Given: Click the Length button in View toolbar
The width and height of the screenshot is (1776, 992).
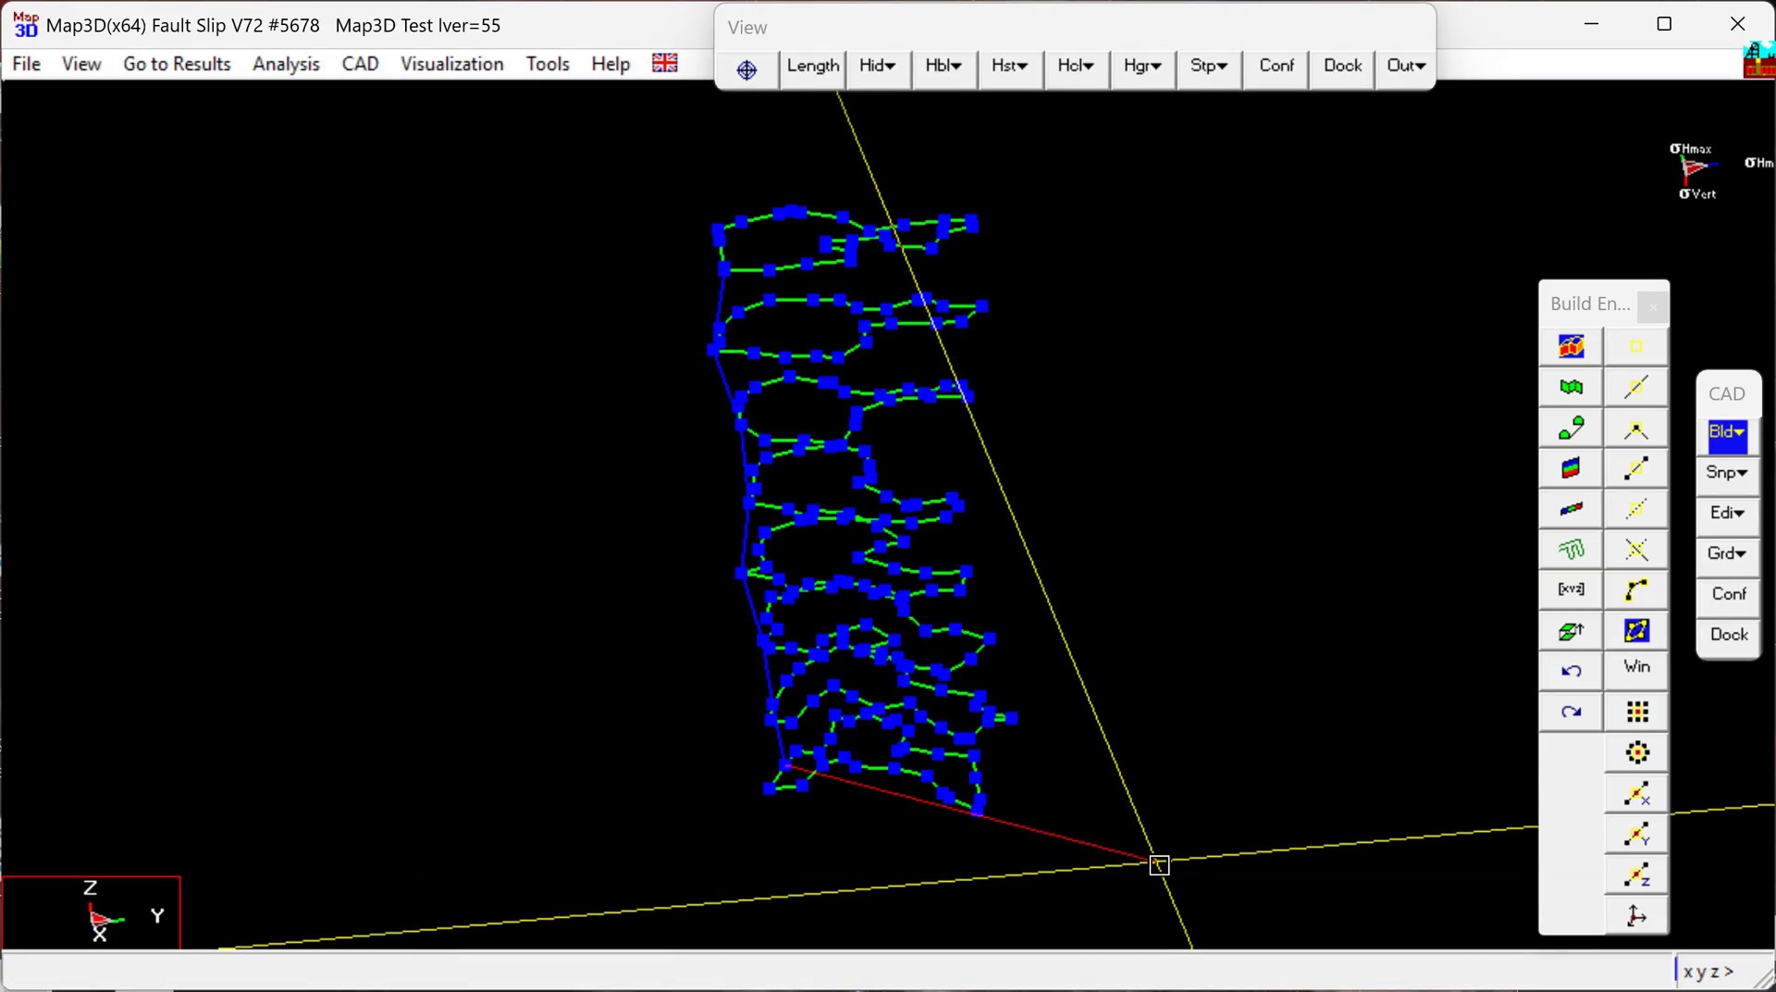Looking at the screenshot, I should (x=812, y=66).
